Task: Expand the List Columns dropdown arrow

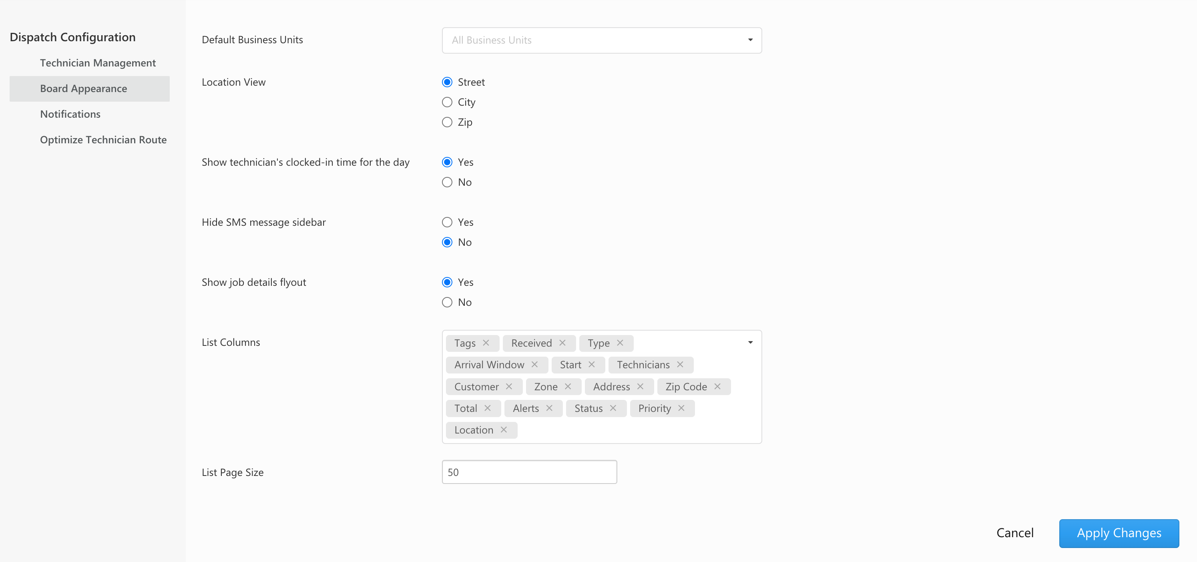Action: (x=750, y=343)
